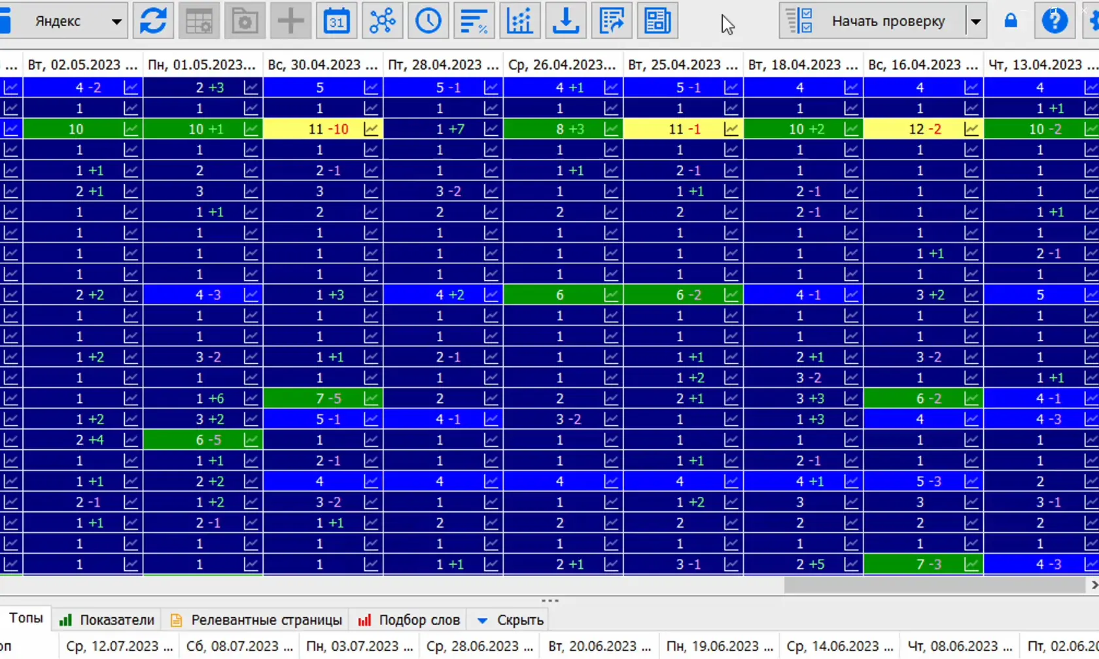Image resolution: width=1099 pixels, height=659 pixels.
Task: Click the '1 +6' cell in 01.05.2023 column
Action: [x=203, y=398]
